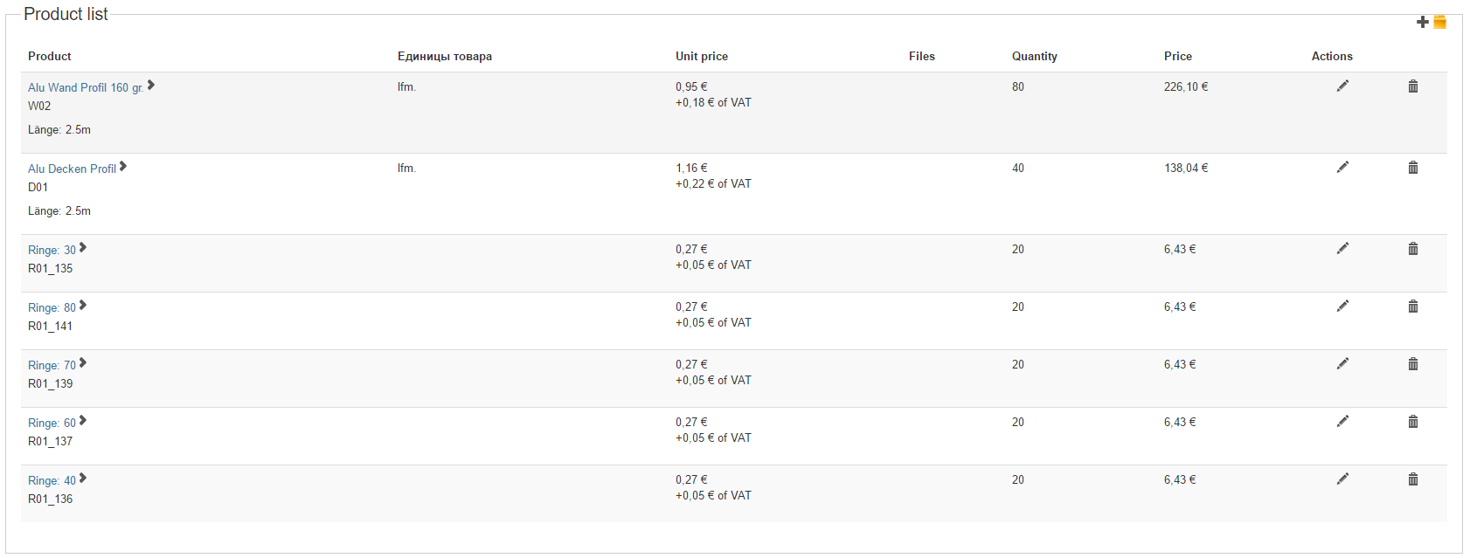Edit the Ringe: 30 product line
This screenshot has width=1470, height=558.
click(1342, 248)
